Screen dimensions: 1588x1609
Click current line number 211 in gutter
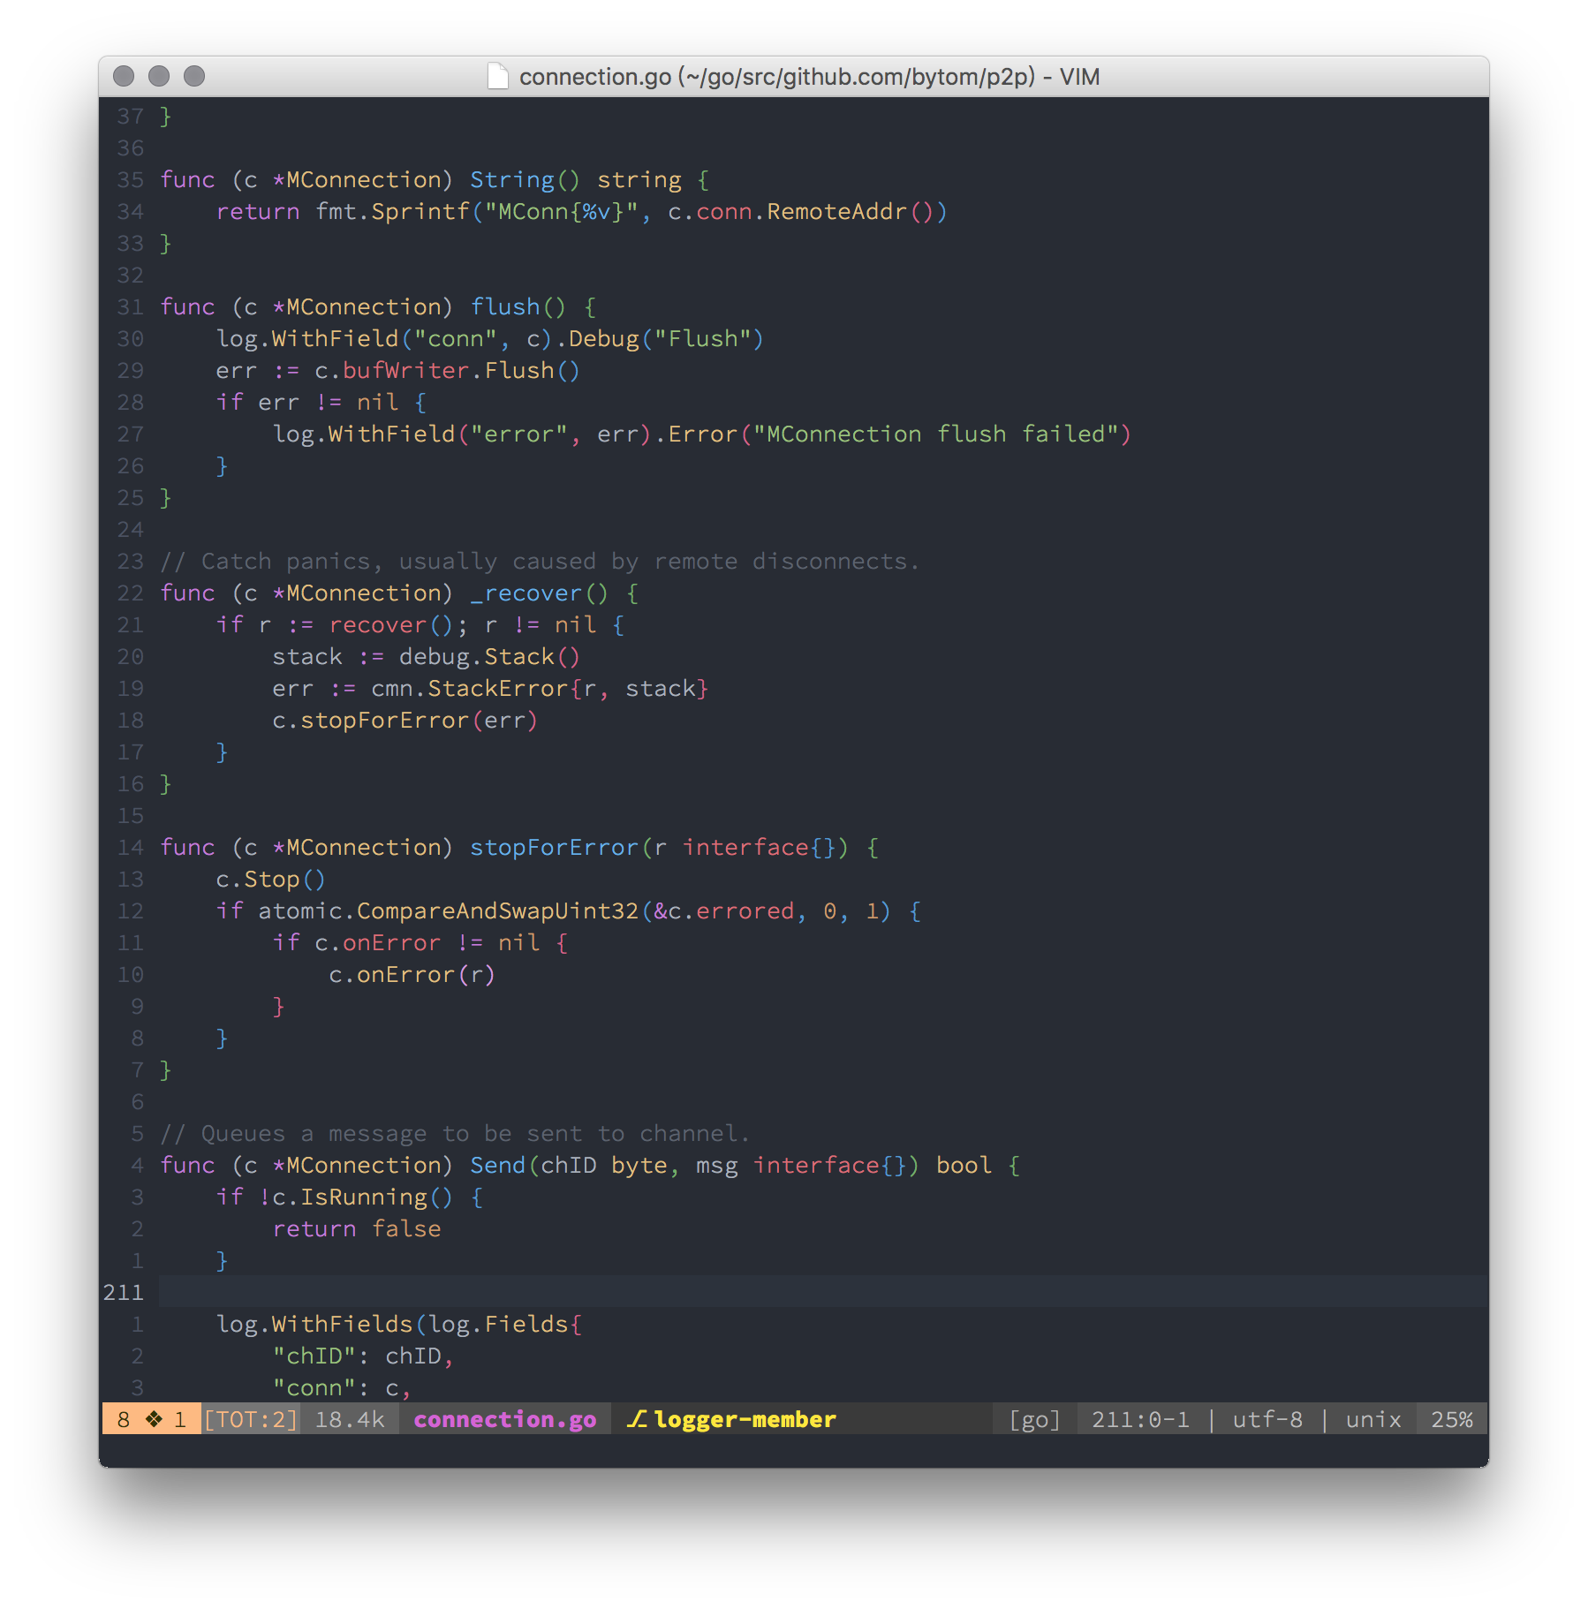pos(124,1292)
